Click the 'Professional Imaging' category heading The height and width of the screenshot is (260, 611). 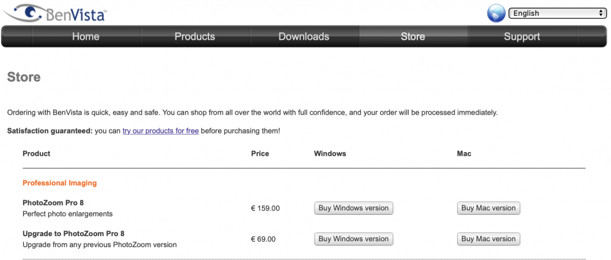[60, 183]
